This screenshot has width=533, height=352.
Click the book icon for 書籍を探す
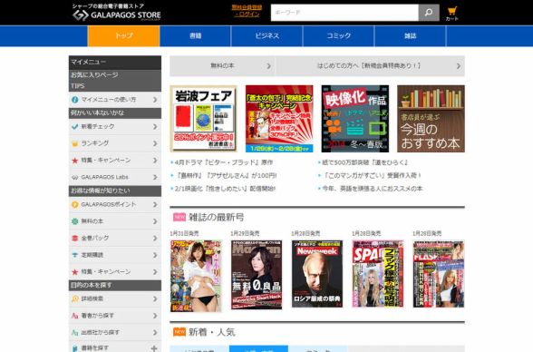74,348
